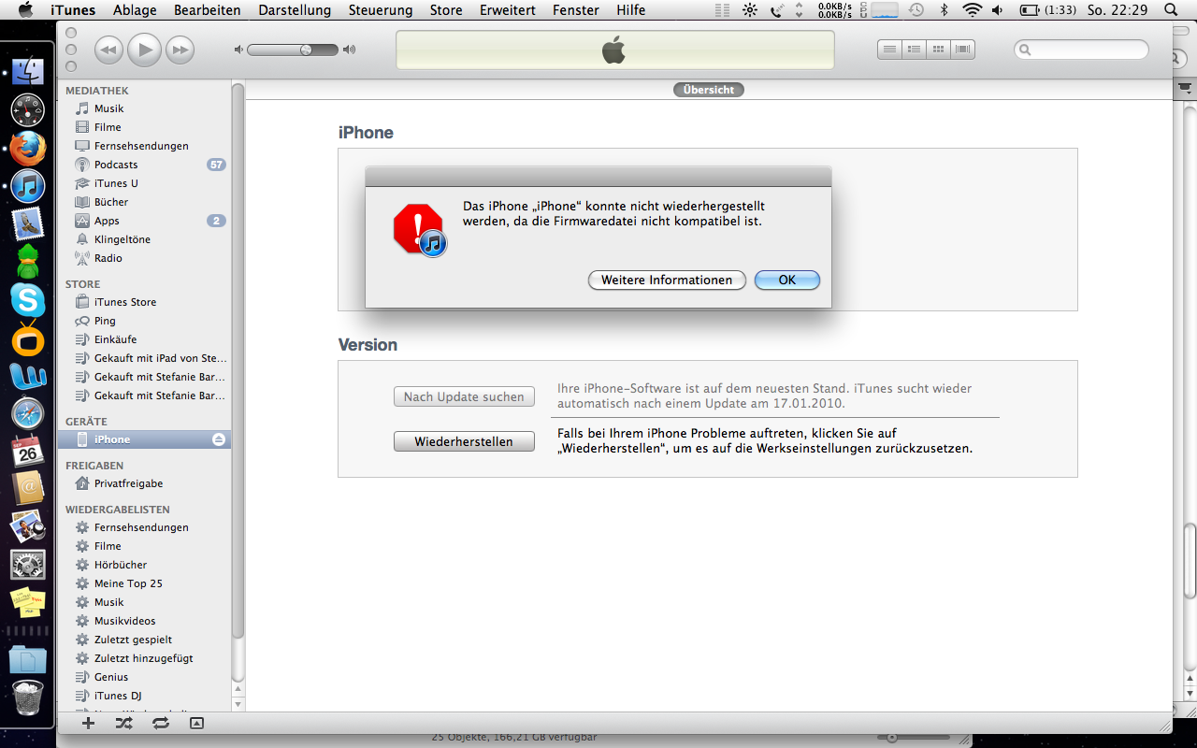Click the Bluetooth menu bar icon

click(x=944, y=10)
